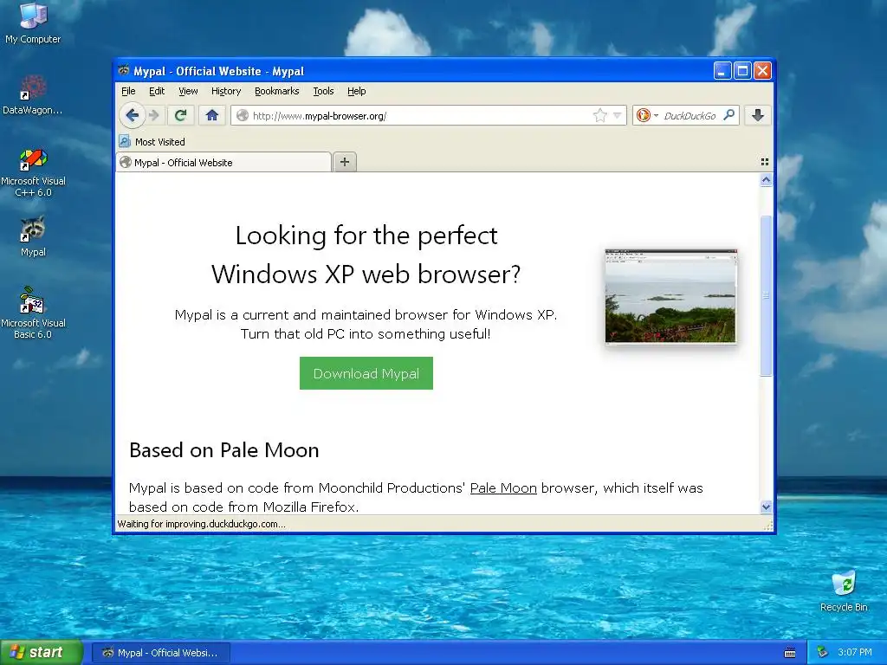
Task: Click the forward arrow navigation button
Action: pos(154,115)
